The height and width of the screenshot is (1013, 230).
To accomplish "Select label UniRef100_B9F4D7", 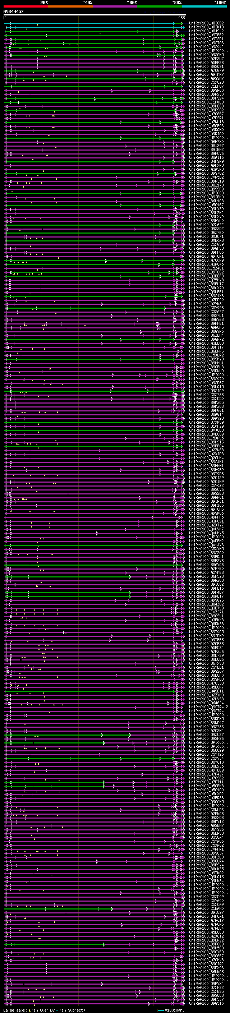I will (206, 592).
